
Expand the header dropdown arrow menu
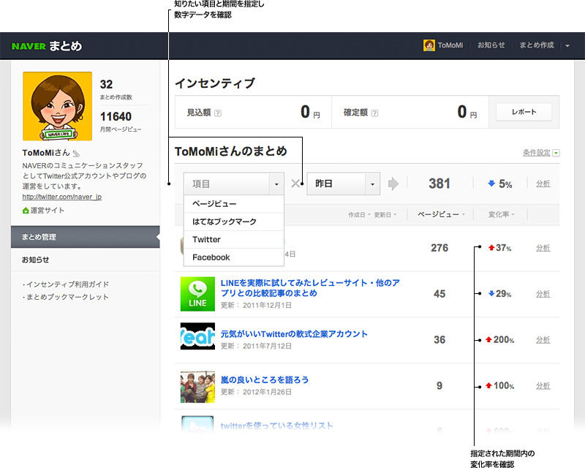[567, 46]
